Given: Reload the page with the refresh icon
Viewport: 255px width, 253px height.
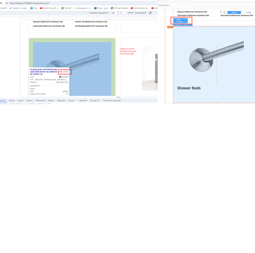Looking at the screenshot, I should coord(1,3).
